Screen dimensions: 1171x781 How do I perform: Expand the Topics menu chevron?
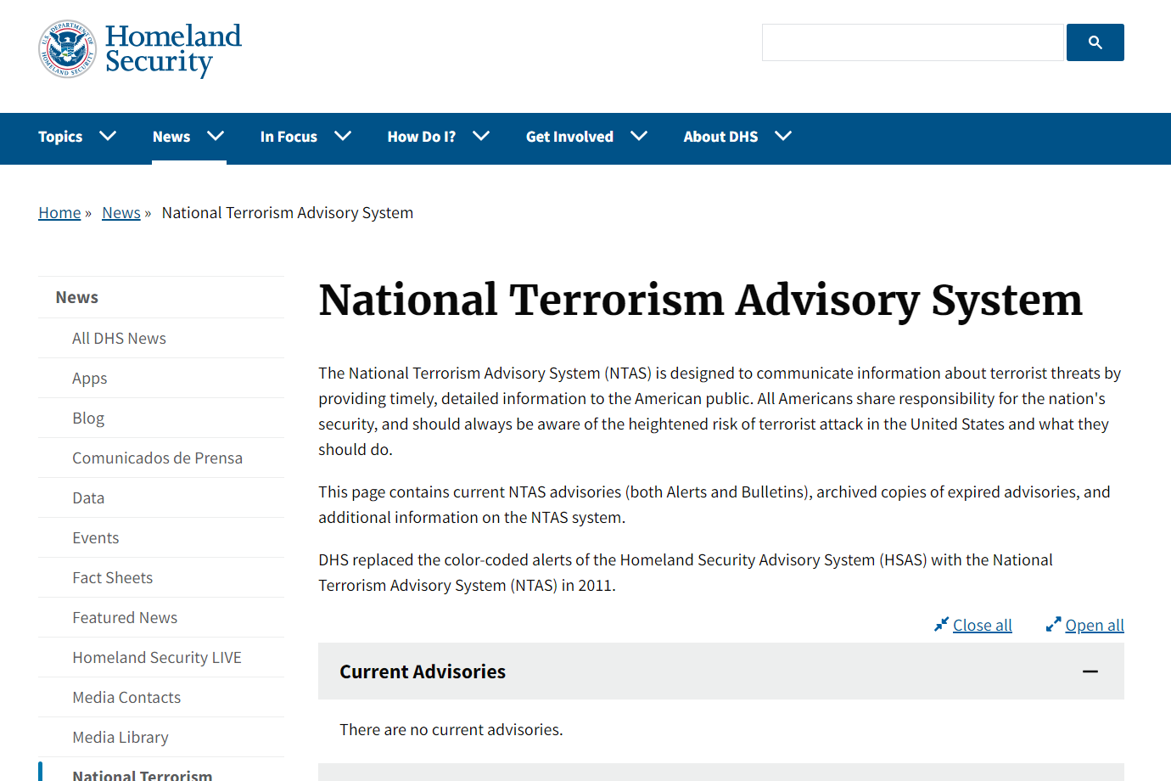click(x=108, y=136)
